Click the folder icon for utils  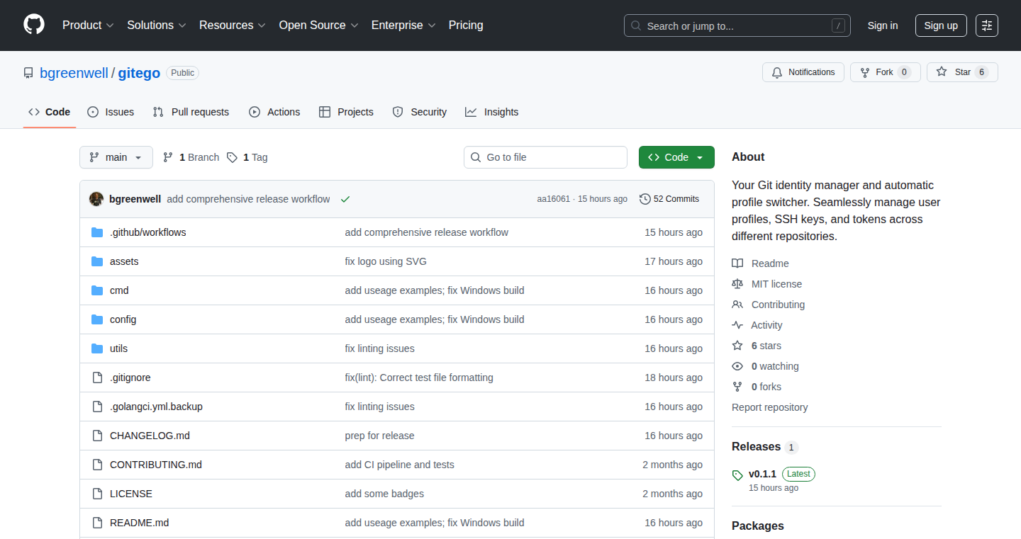tap(97, 348)
